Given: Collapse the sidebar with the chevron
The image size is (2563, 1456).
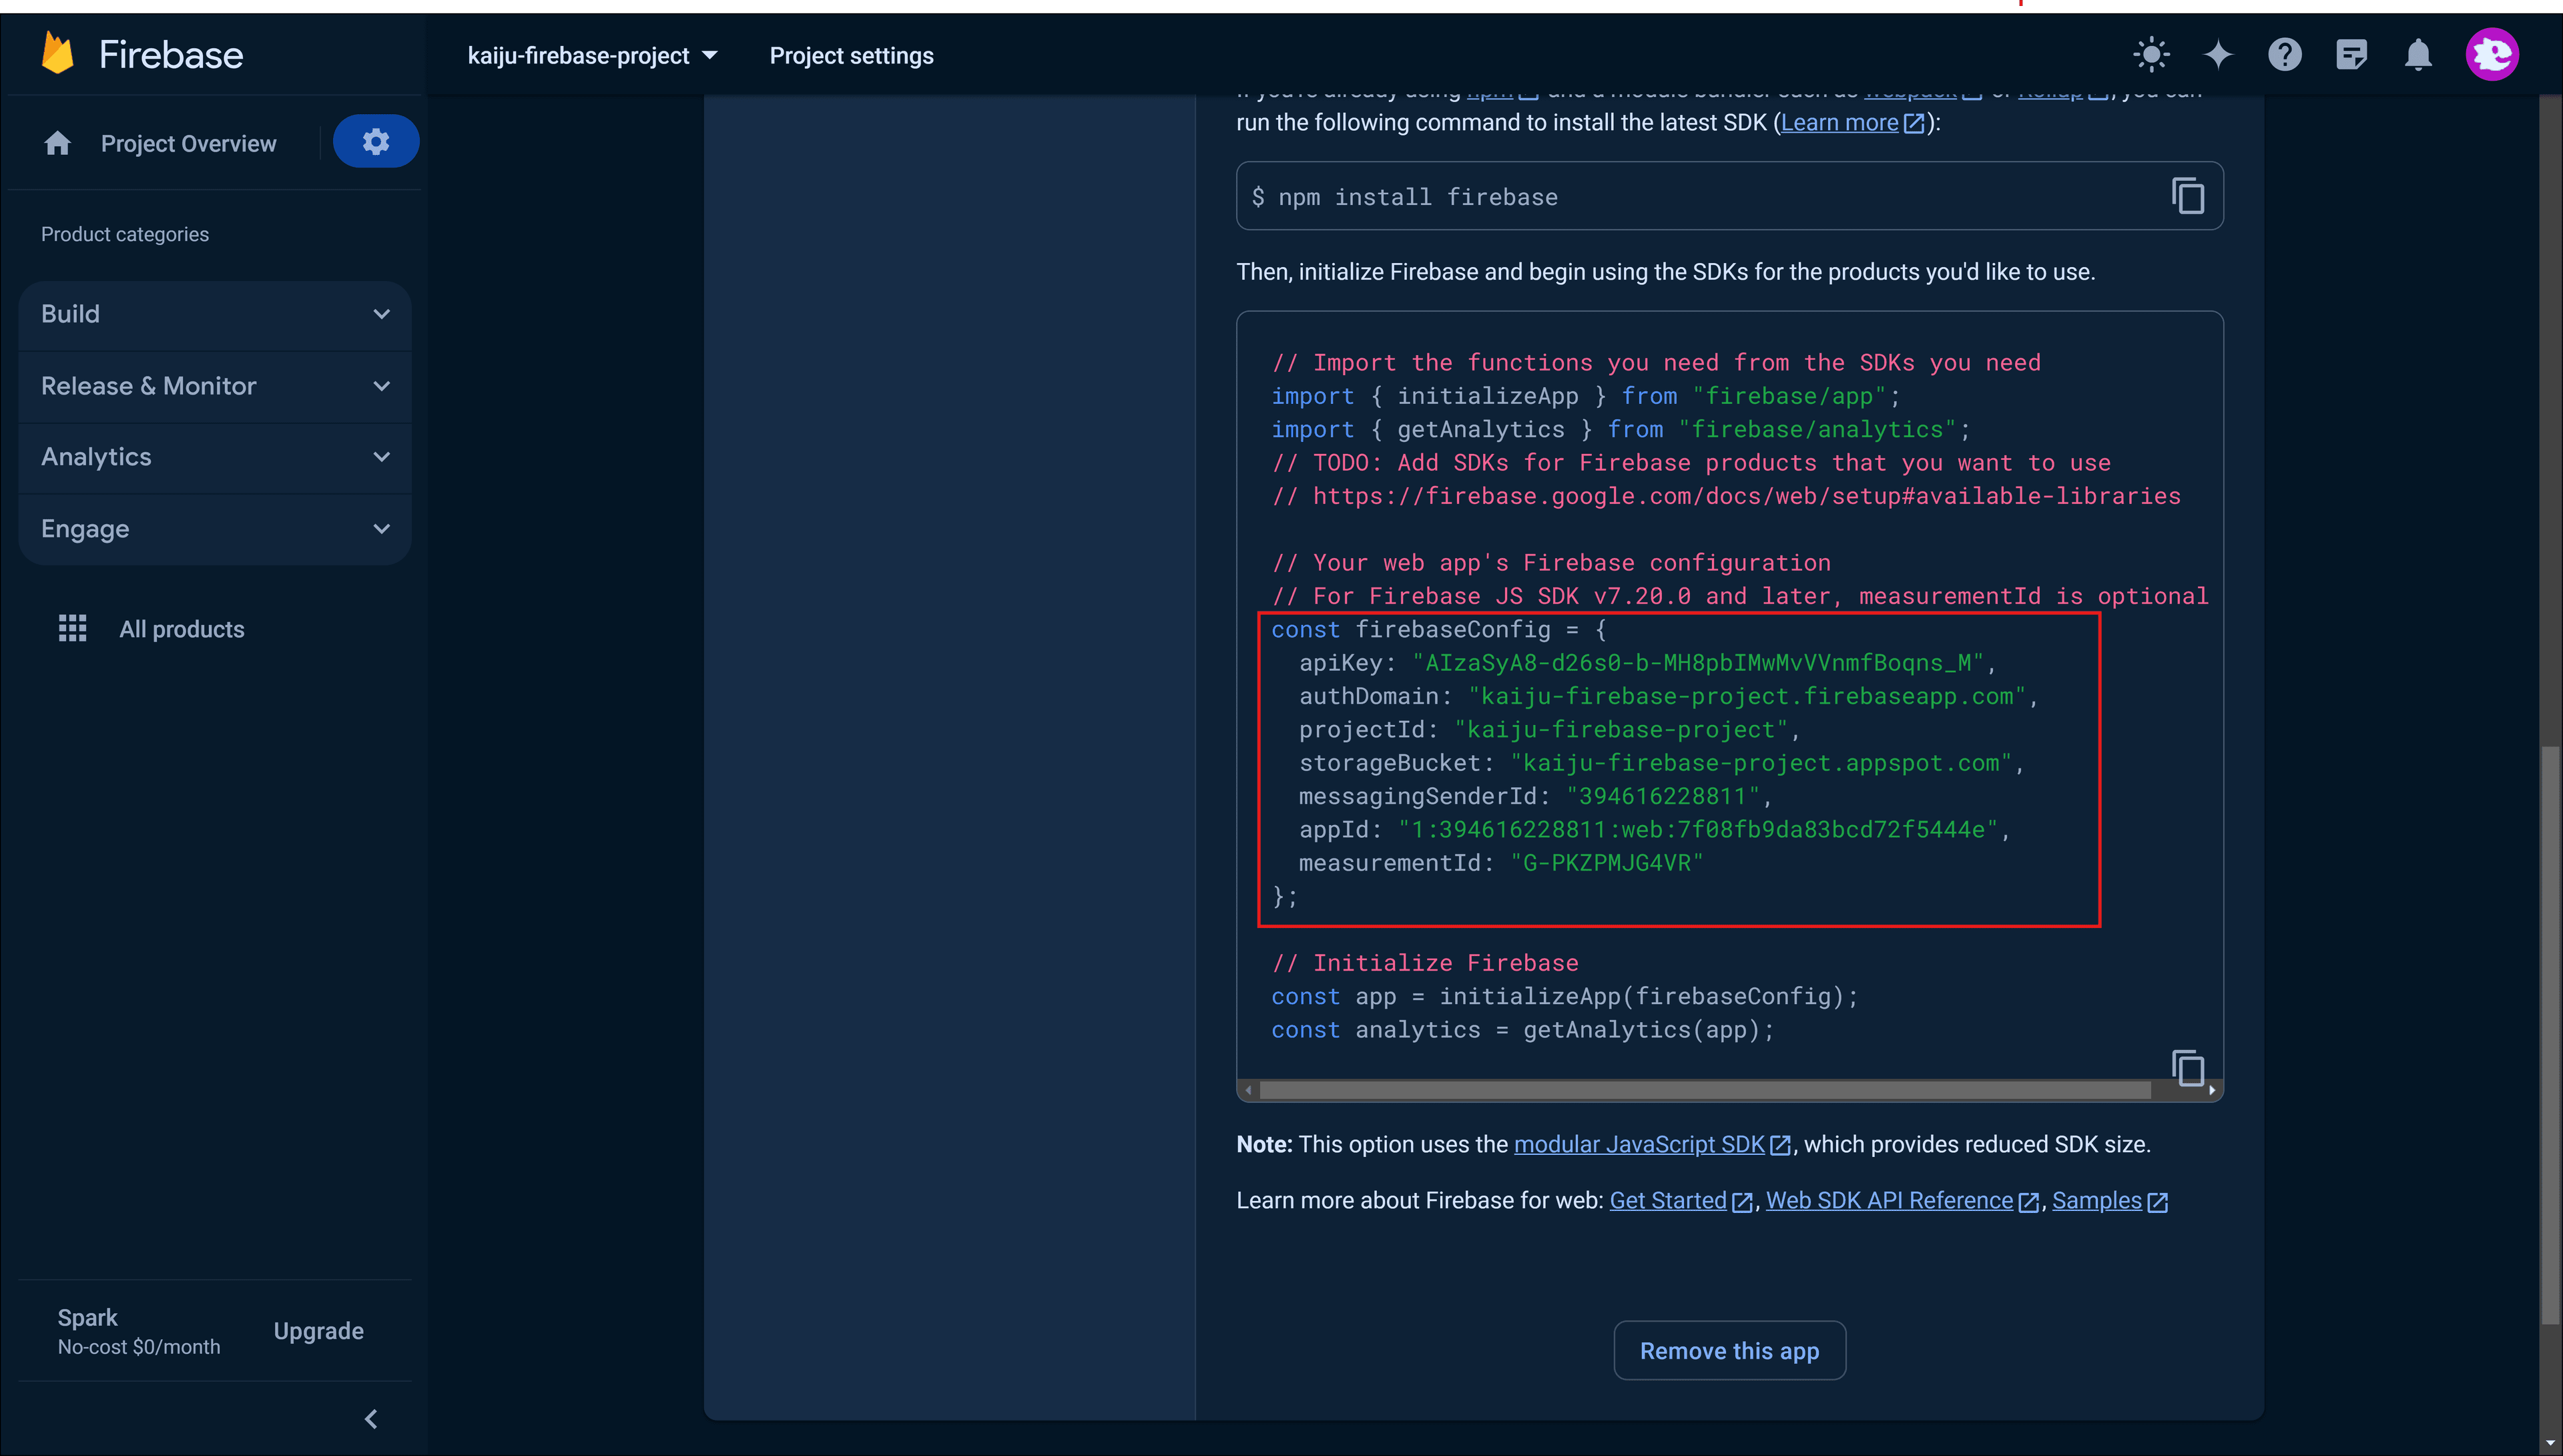Looking at the screenshot, I should [371, 1419].
